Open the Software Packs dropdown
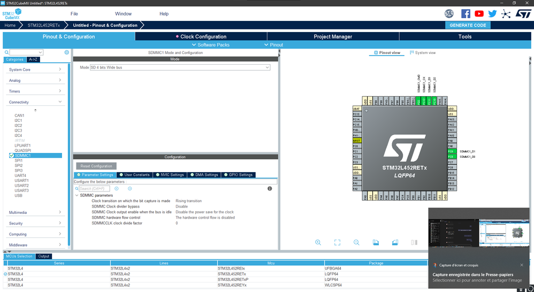The width and height of the screenshot is (534, 292). click(211, 45)
